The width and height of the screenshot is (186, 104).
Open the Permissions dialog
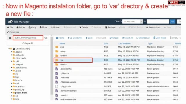[x=153, y=27]
